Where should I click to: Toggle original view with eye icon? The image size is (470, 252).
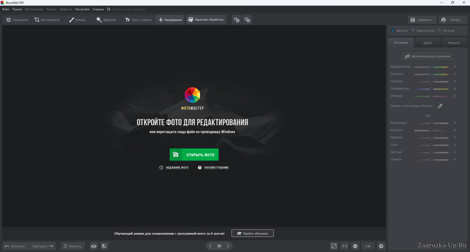click(x=94, y=246)
